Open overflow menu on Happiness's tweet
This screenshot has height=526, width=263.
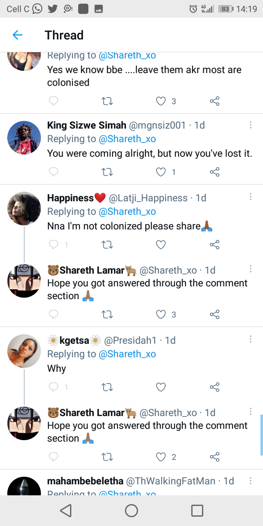pyautogui.click(x=251, y=197)
